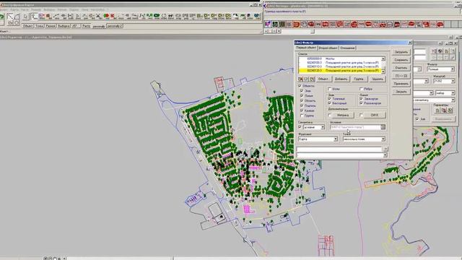
Task: Click the Применить button
Action: tap(401, 84)
